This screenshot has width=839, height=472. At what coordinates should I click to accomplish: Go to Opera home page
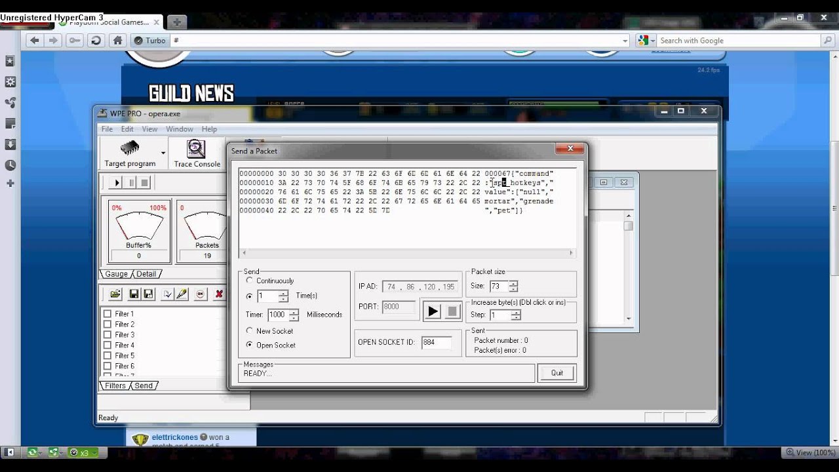[x=117, y=41]
